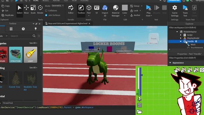
Task: Switch to the VIEW ribbon tab
Action: pos(74,1)
